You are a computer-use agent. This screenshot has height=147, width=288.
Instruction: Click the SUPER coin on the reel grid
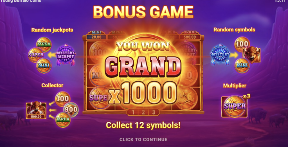click(98, 98)
